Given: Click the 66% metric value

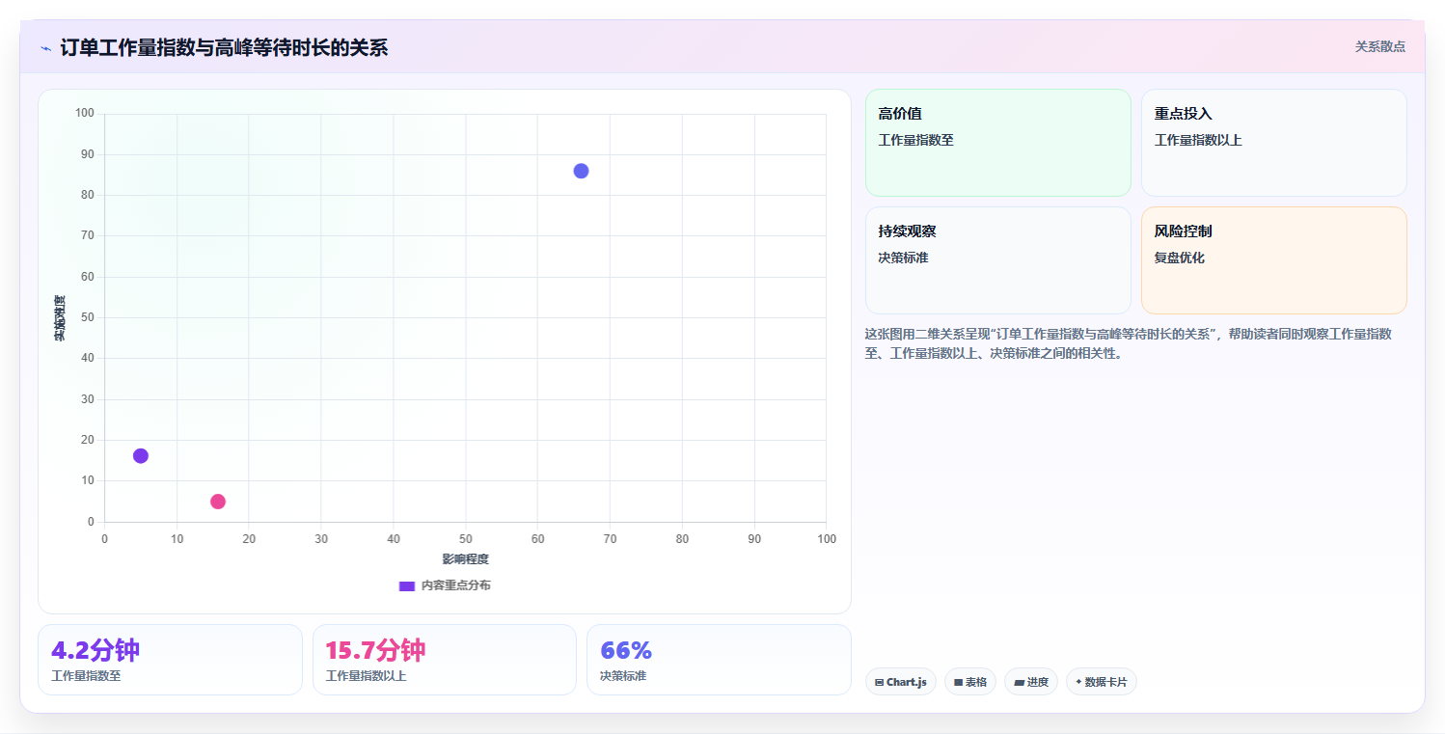Looking at the screenshot, I should click(626, 650).
